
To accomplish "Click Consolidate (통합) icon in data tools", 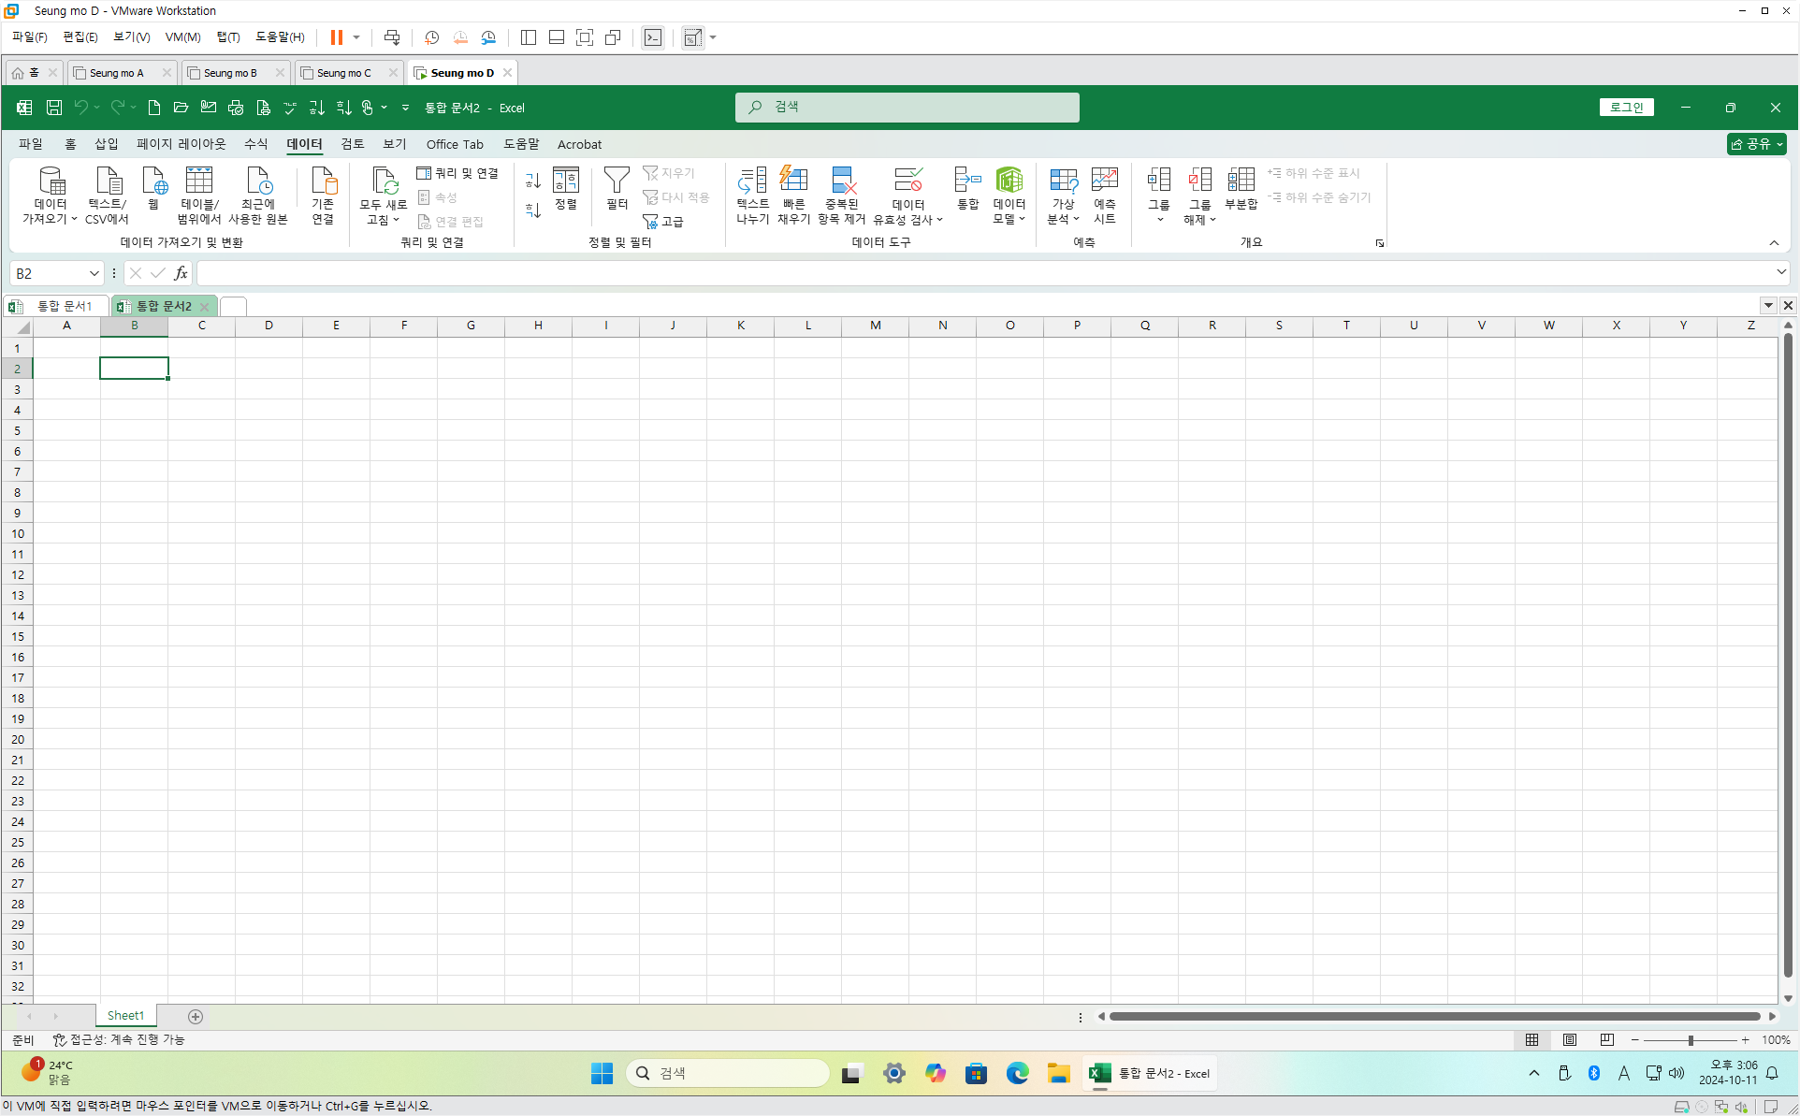I will click(x=967, y=187).
